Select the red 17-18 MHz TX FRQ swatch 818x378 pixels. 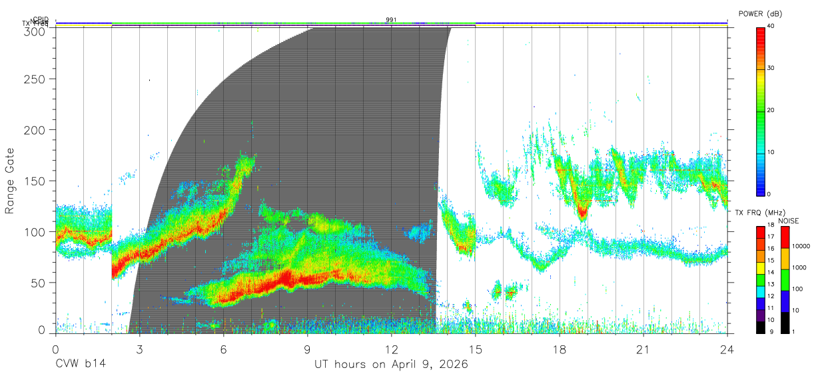tap(761, 232)
